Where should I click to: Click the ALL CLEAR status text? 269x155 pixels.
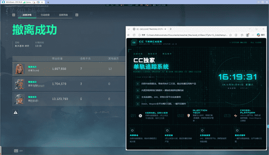(x=256, y=43)
